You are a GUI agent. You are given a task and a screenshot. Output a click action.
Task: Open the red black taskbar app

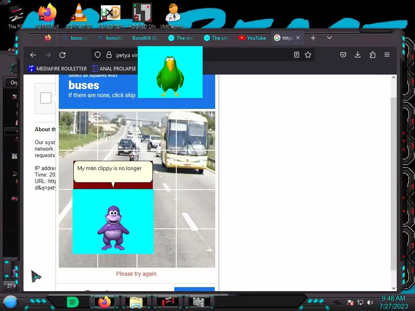(x=167, y=302)
